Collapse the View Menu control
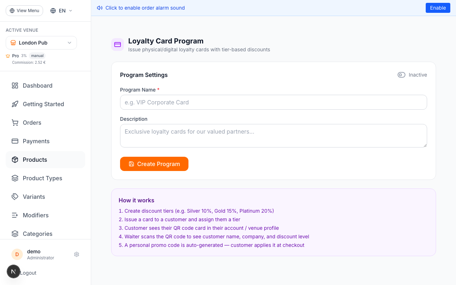This screenshot has height=285, width=456. pyautogui.click(x=24, y=10)
